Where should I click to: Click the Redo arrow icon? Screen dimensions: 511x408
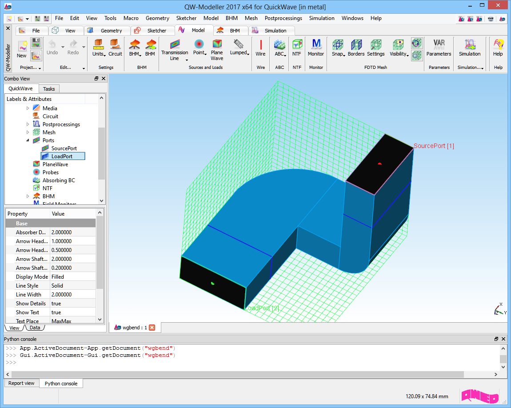73,44
